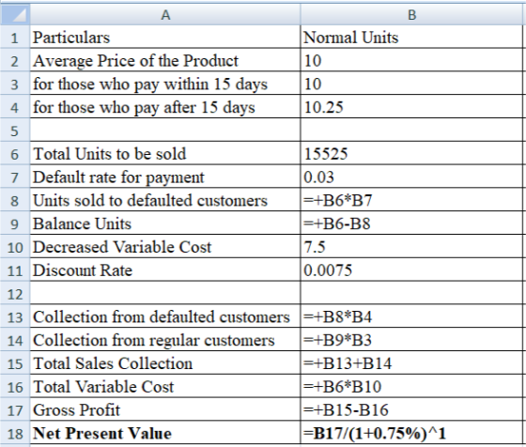Click the 15525 value cell

(412, 153)
